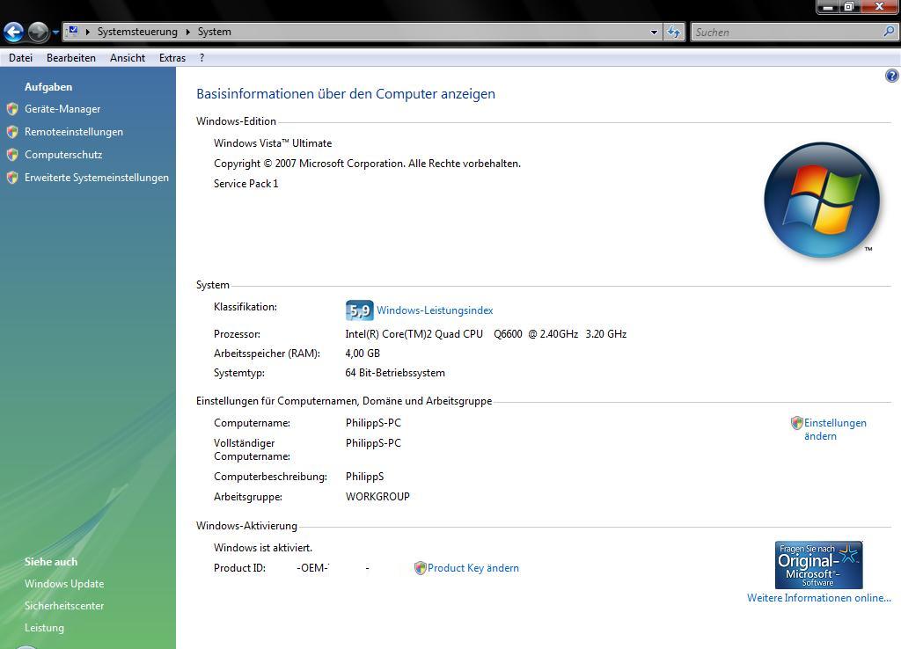Open the Extras menu
The image size is (901, 649).
tap(172, 57)
